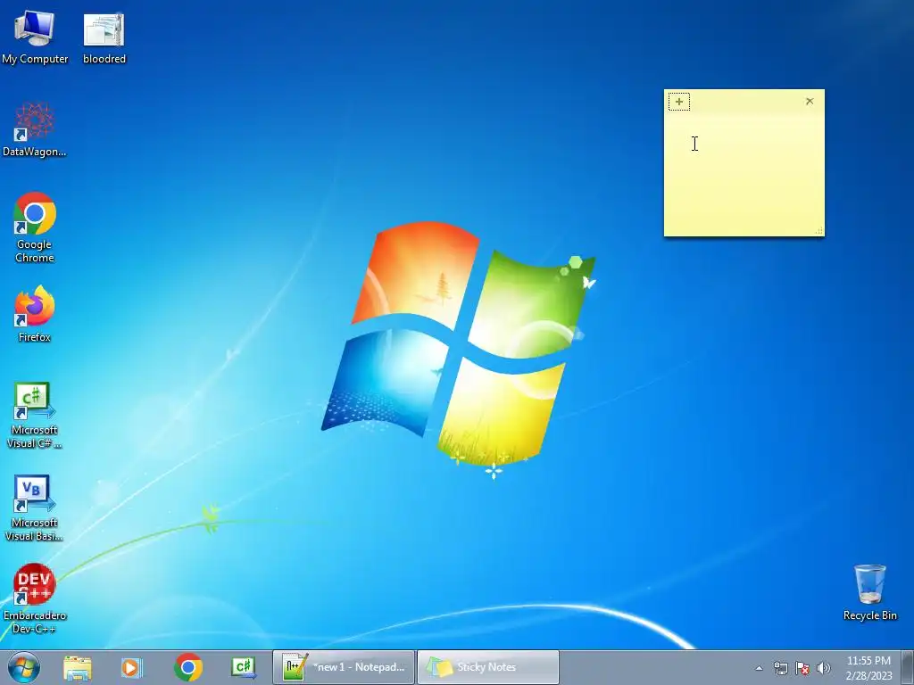Show hidden tray icons arrow

tap(759, 668)
